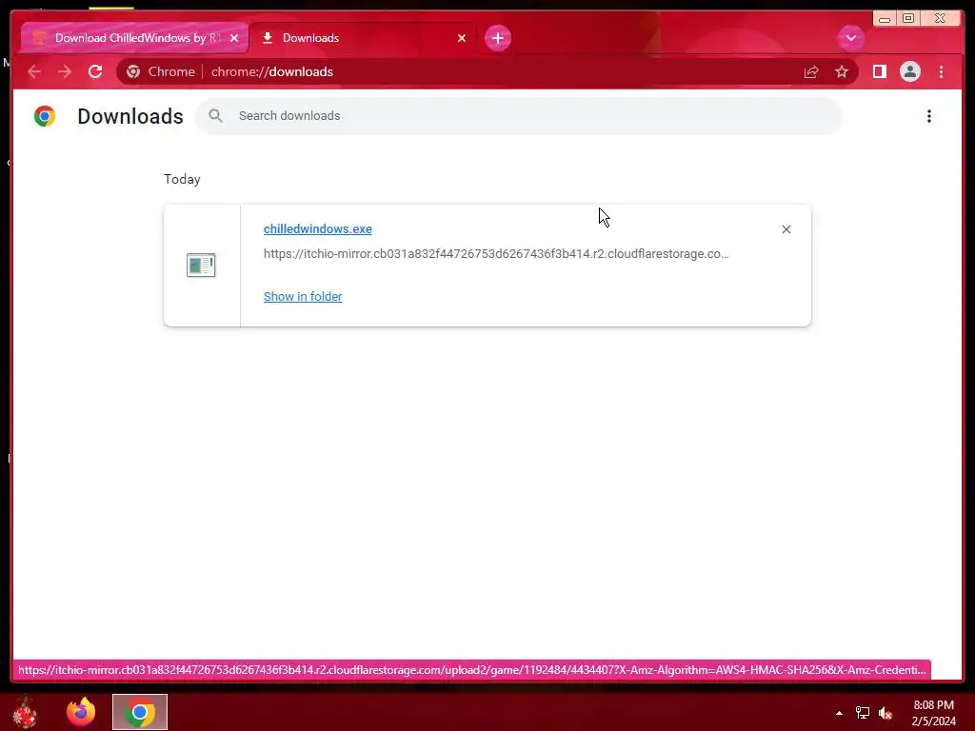Open a new tab with the plus button

497,38
